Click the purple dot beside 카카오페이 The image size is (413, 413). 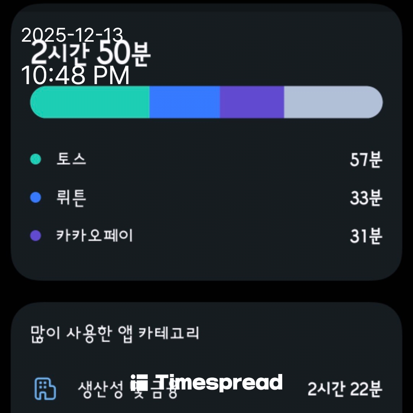coord(36,236)
